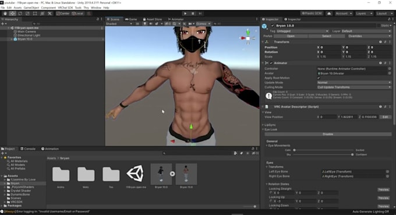Open Transform component help icon
This screenshot has width=396, height=215.
pyautogui.click(x=380, y=42)
